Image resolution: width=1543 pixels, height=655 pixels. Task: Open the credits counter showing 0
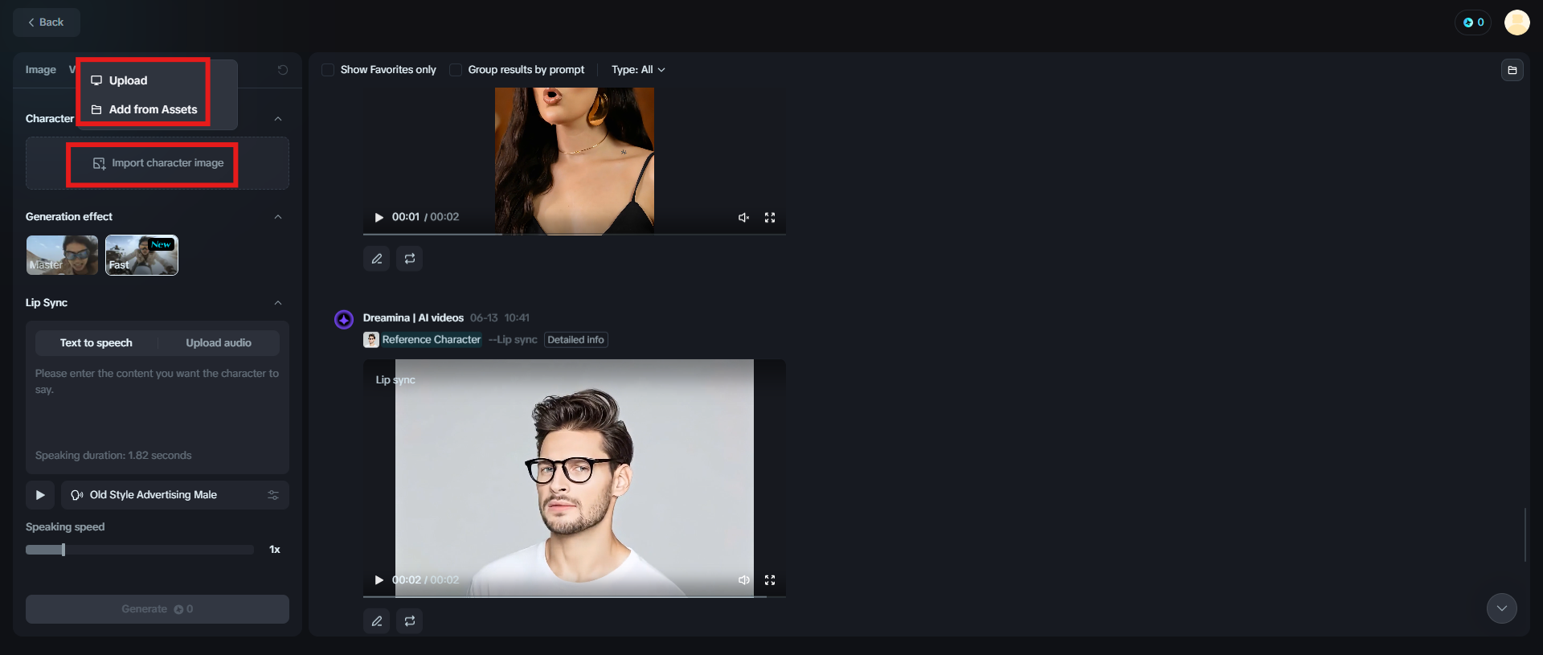pyautogui.click(x=1473, y=23)
